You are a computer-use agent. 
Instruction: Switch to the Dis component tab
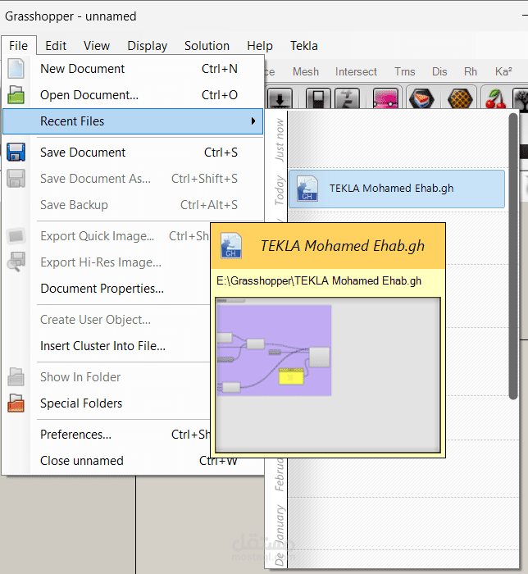click(439, 72)
